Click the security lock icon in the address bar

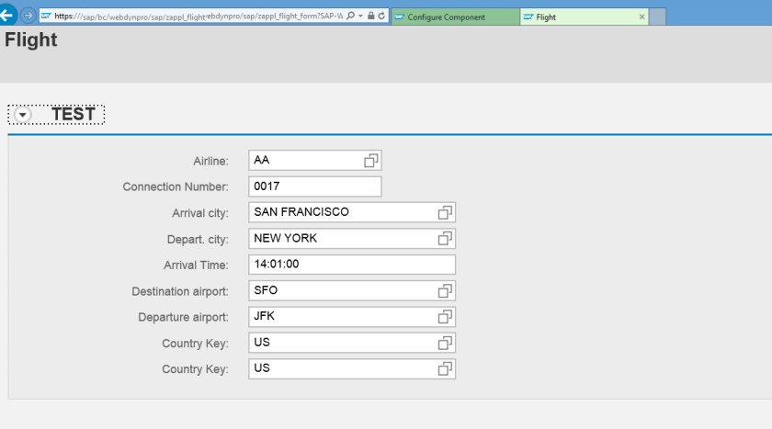pyautogui.click(x=370, y=17)
